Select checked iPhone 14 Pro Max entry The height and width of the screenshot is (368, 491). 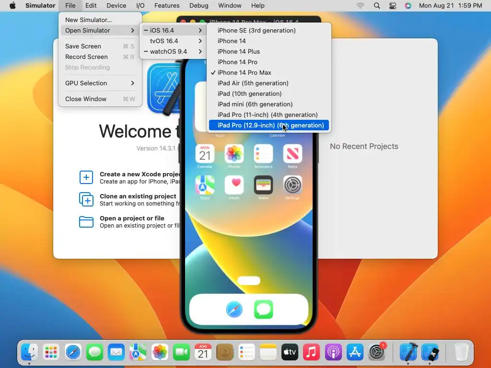pos(269,73)
